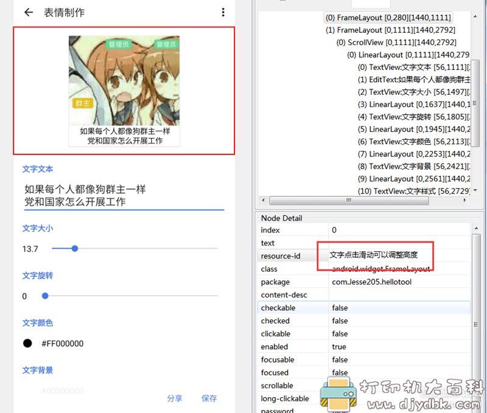This screenshot has width=487, height=413.
Task: Select the resource-id property row
Action: point(364,256)
